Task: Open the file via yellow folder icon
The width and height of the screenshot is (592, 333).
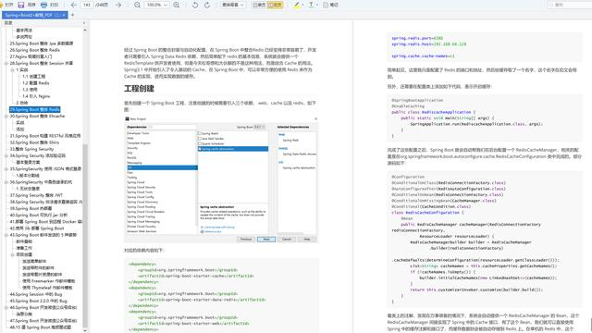Action: tap(2, 5)
